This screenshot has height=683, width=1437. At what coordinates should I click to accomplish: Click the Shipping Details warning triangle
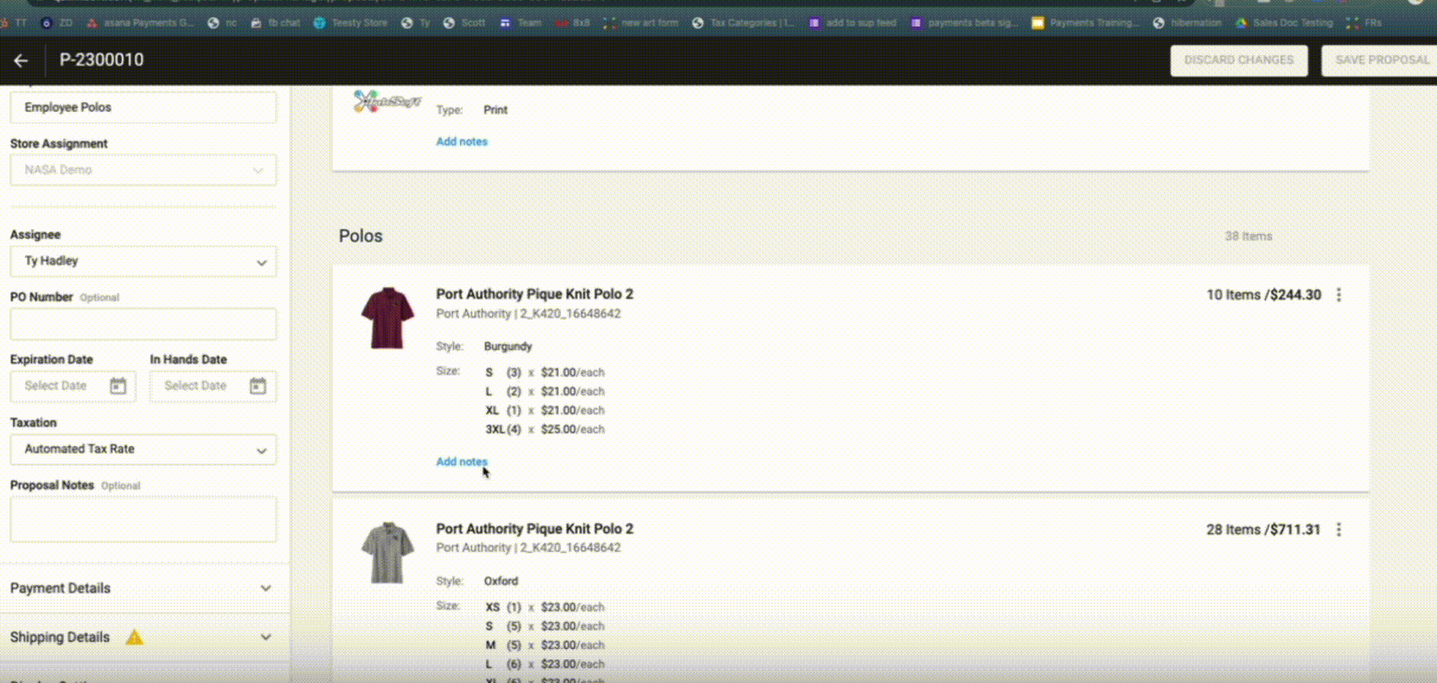tap(134, 637)
